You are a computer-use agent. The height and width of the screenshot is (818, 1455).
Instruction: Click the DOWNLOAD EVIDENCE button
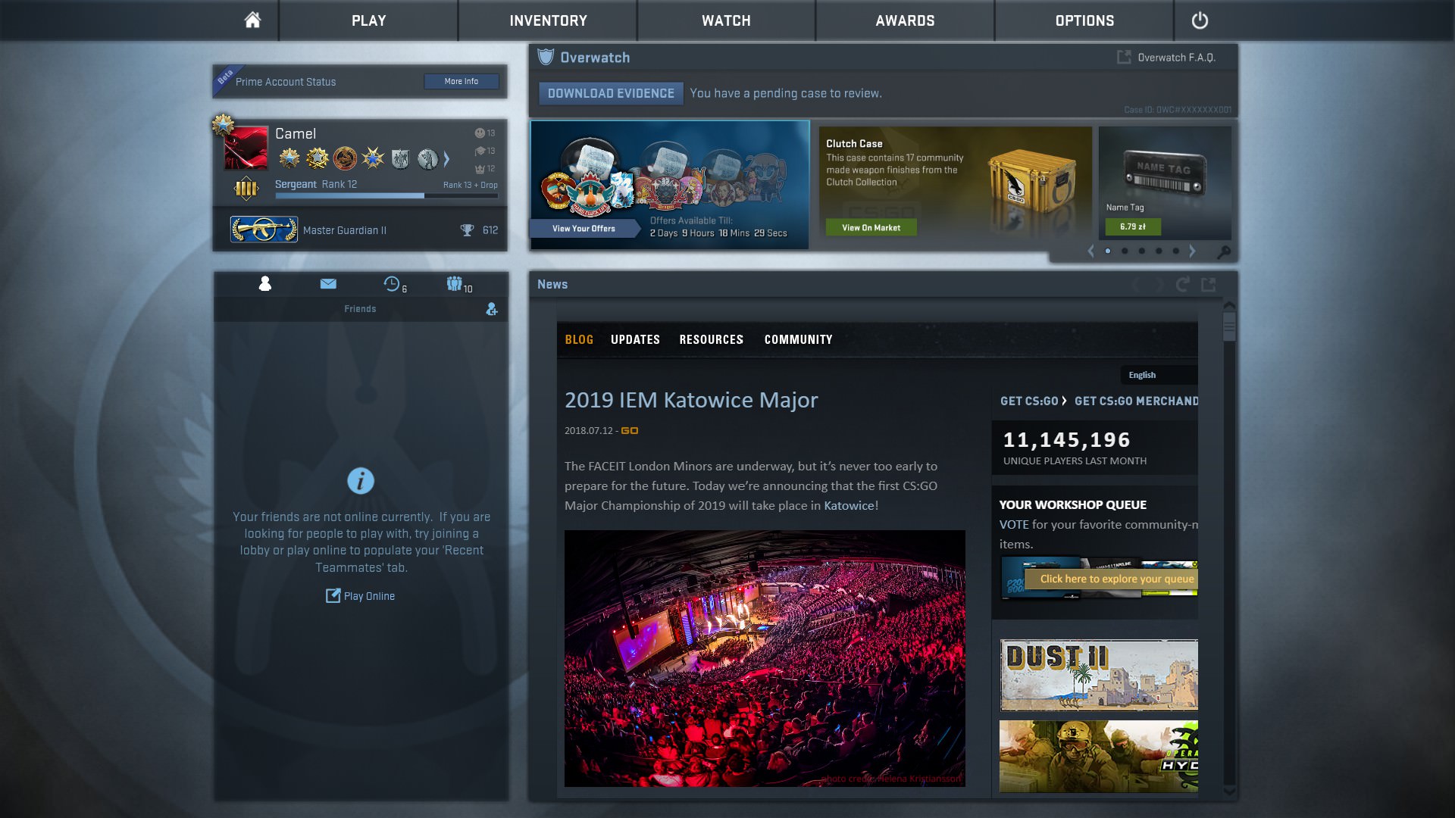[x=611, y=93]
